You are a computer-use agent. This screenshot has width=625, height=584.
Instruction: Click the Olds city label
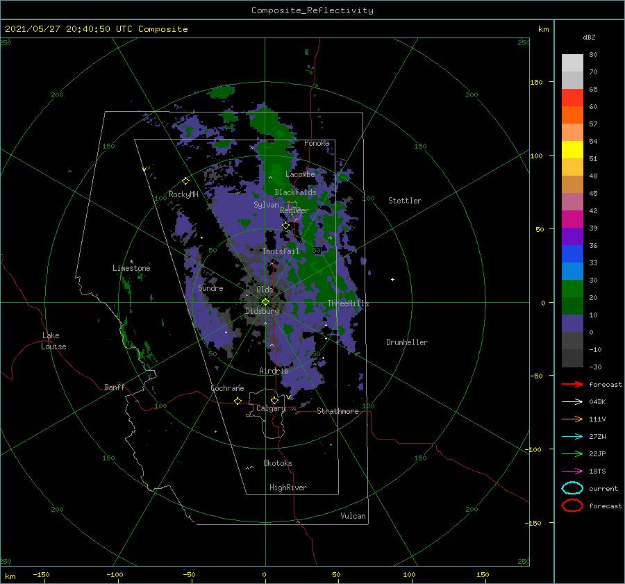(x=265, y=290)
